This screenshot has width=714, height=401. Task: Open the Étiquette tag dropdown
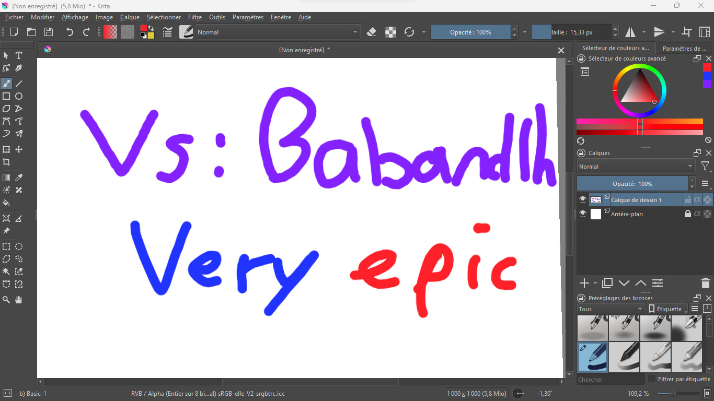pyautogui.click(x=667, y=309)
